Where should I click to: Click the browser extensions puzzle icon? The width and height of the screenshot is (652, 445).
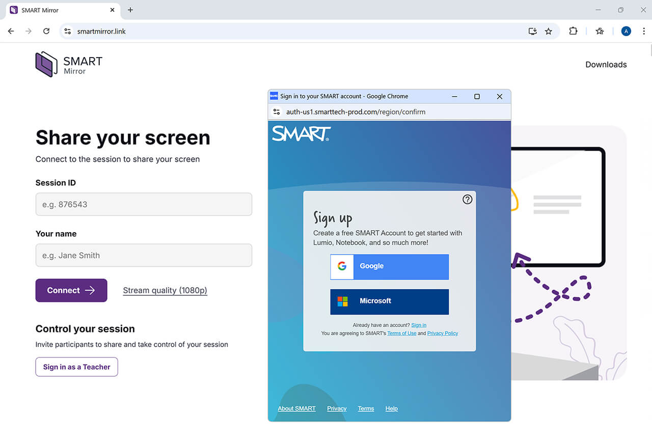pos(573,31)
